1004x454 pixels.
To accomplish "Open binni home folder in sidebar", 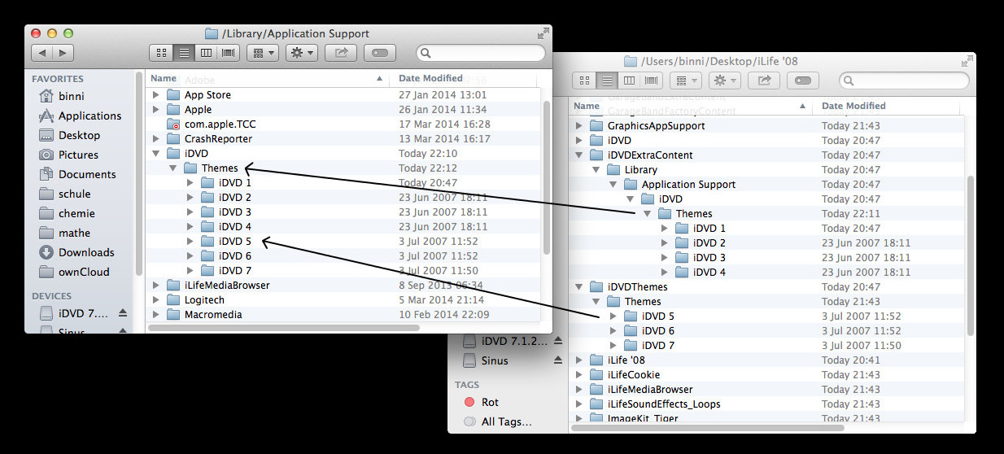I will click(72, 96).
